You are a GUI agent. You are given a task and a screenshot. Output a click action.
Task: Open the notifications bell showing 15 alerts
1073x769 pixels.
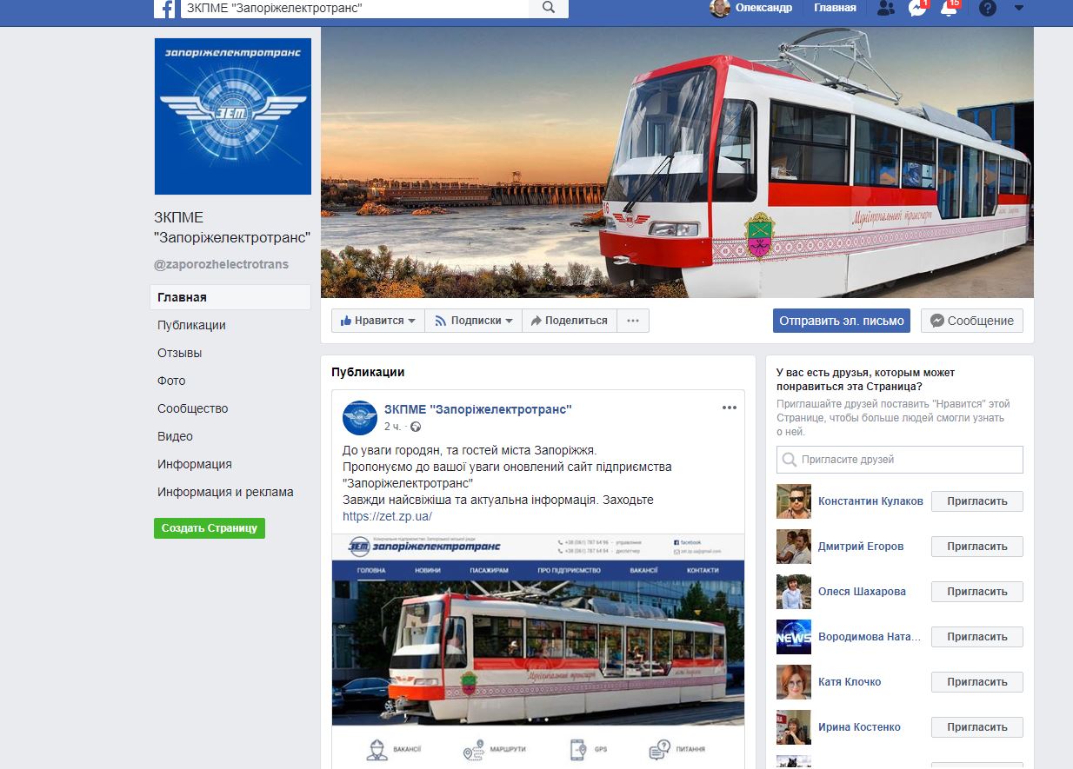click(947, 10)
